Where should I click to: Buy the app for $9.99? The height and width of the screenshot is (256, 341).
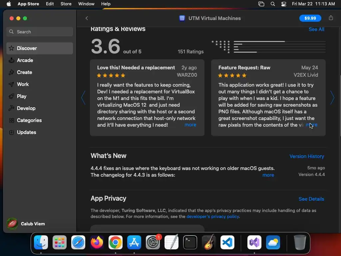[310, 18]
